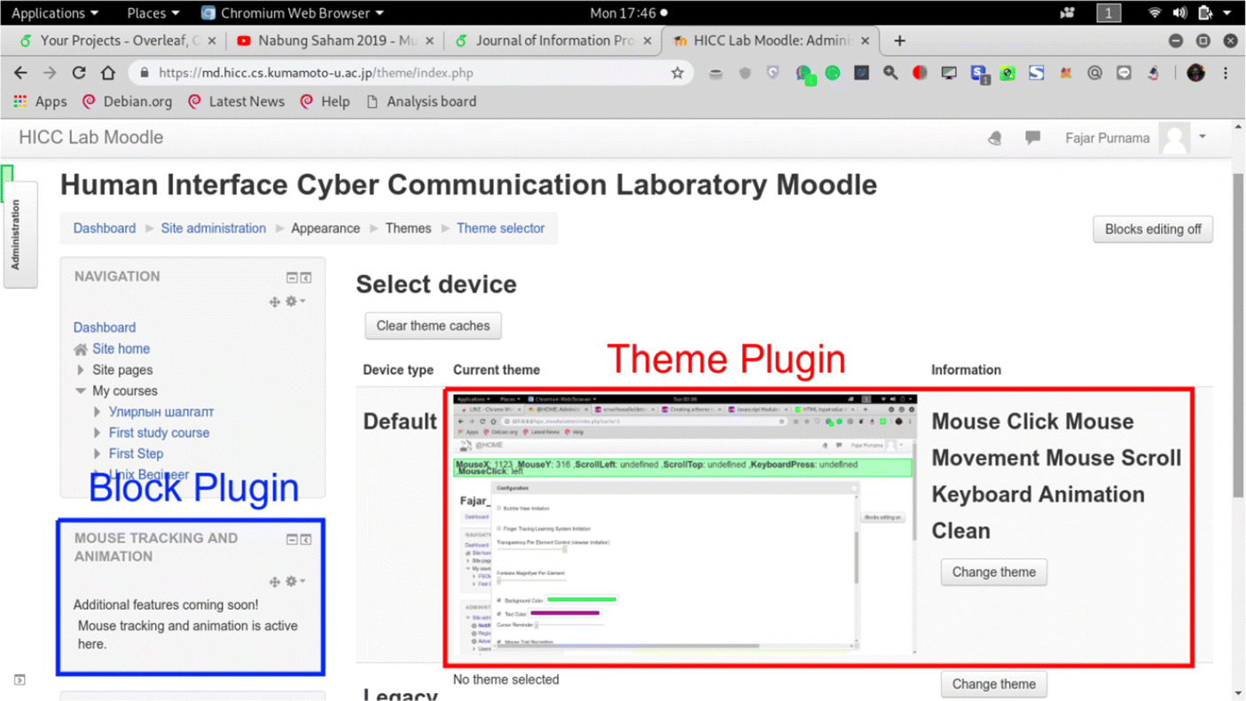Open Dashboard breadcrumb link

[x=105, y=229]
